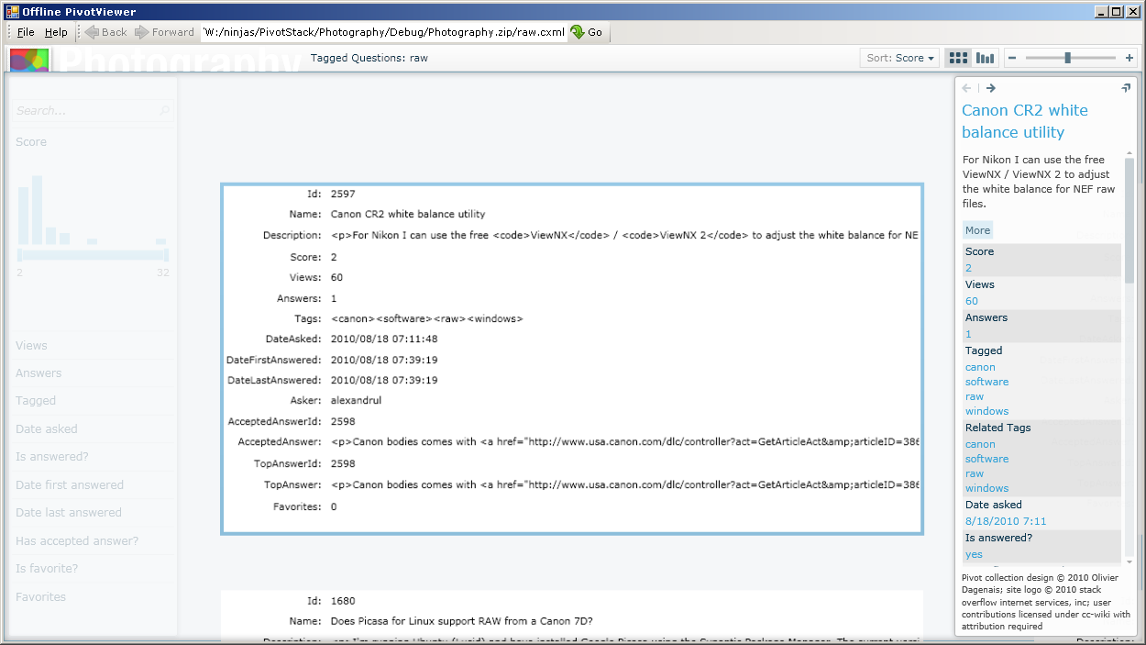Viewport: 1146px width, 645px height.
Task: Open the File menu
Action: pyautogui.click(x=26, y=32)
